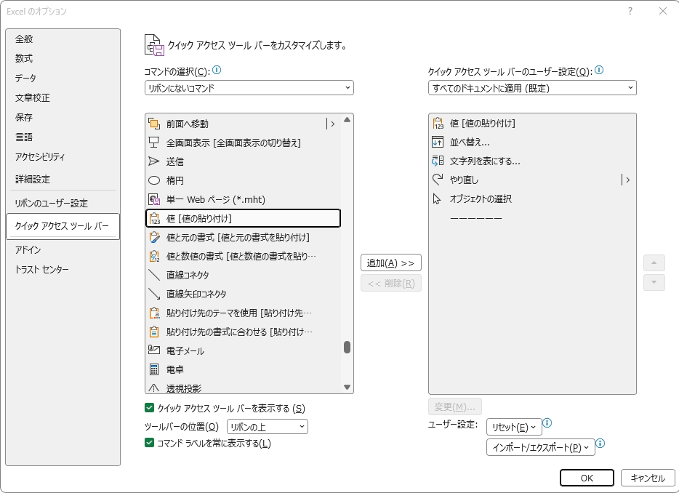Click the 送信 (Send) arrow icon
679x493 pixels.
pyautogui.click(x=153, y=161)
